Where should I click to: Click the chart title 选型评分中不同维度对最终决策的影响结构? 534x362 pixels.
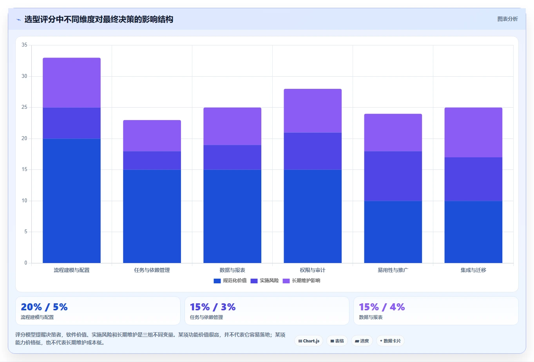(99, 20)
